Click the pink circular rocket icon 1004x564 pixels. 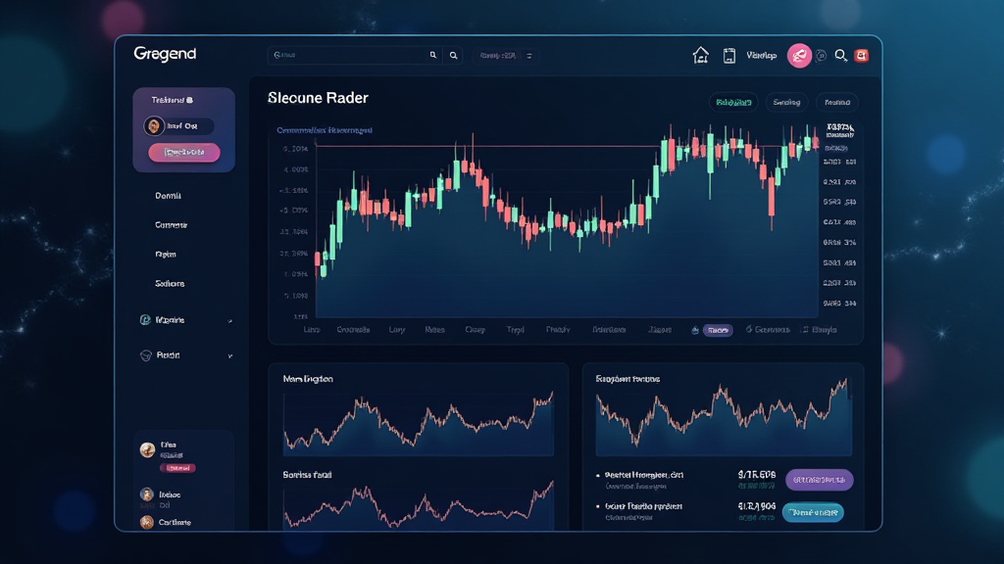point(799,56)
